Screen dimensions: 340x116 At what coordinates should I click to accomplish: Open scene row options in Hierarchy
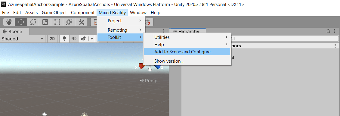335,46
